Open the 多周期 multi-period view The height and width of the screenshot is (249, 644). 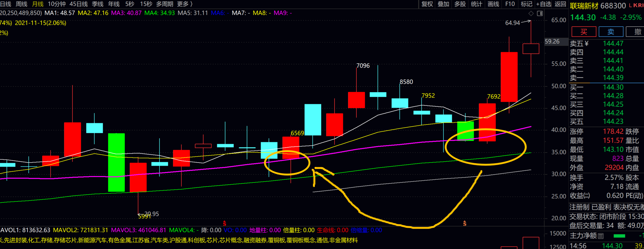tap(165, 4)
